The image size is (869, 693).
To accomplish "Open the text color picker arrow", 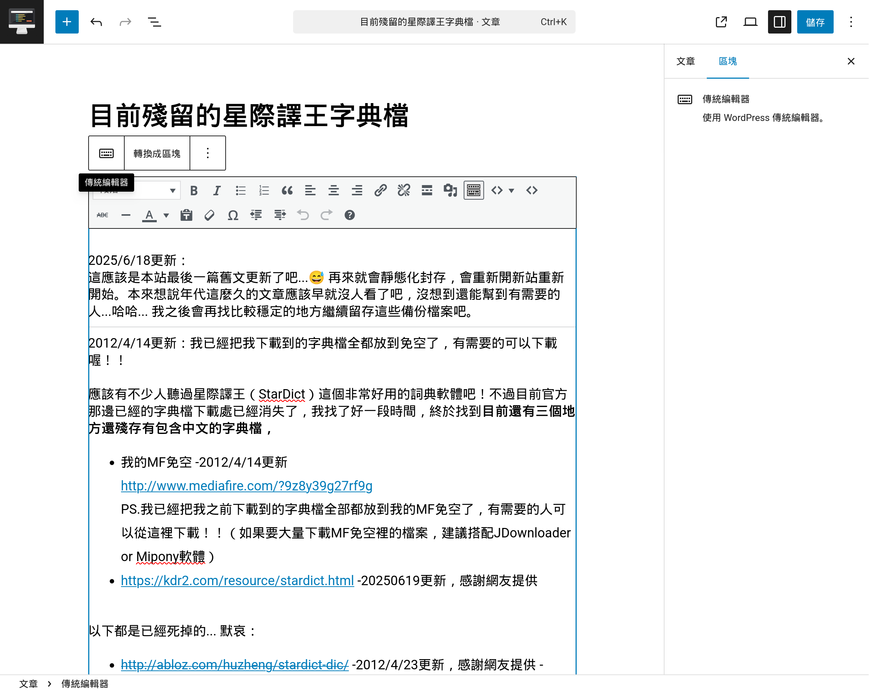I will pos(165,216).
